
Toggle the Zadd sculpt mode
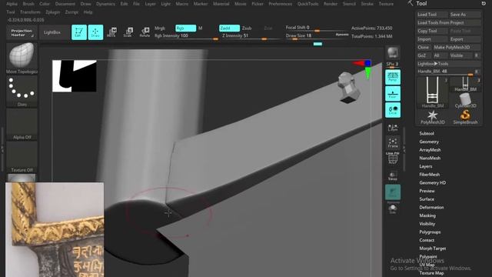(229, 28)
